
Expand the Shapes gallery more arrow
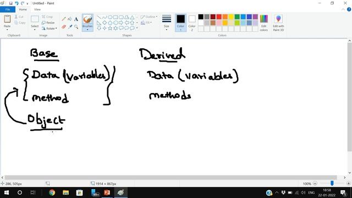coord(137,28)
